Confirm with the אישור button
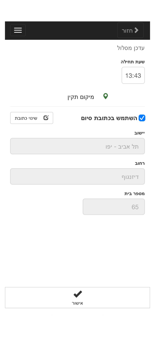 coord(77,298)
